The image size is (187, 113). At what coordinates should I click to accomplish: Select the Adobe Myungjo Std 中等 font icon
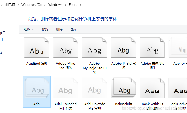coord(94,47)
